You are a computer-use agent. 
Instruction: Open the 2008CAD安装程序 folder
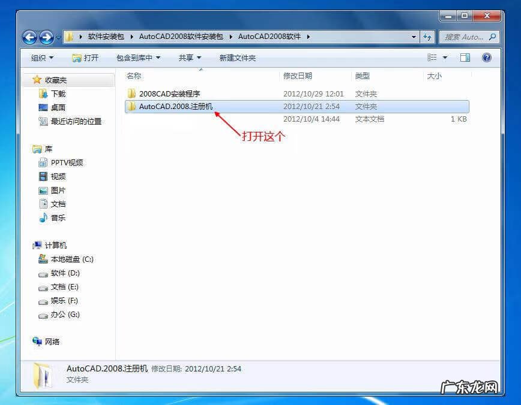(x=169, y=93)
